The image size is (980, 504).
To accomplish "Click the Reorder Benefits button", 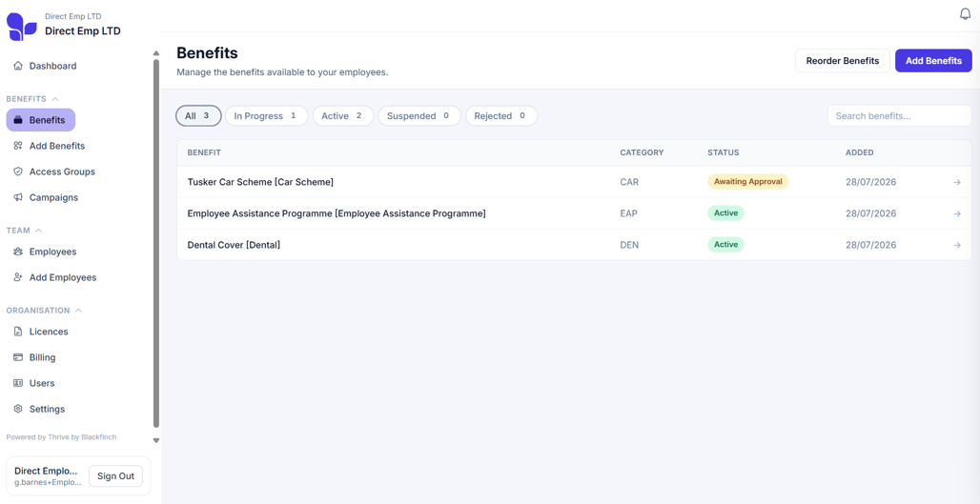I will point(843,61).
